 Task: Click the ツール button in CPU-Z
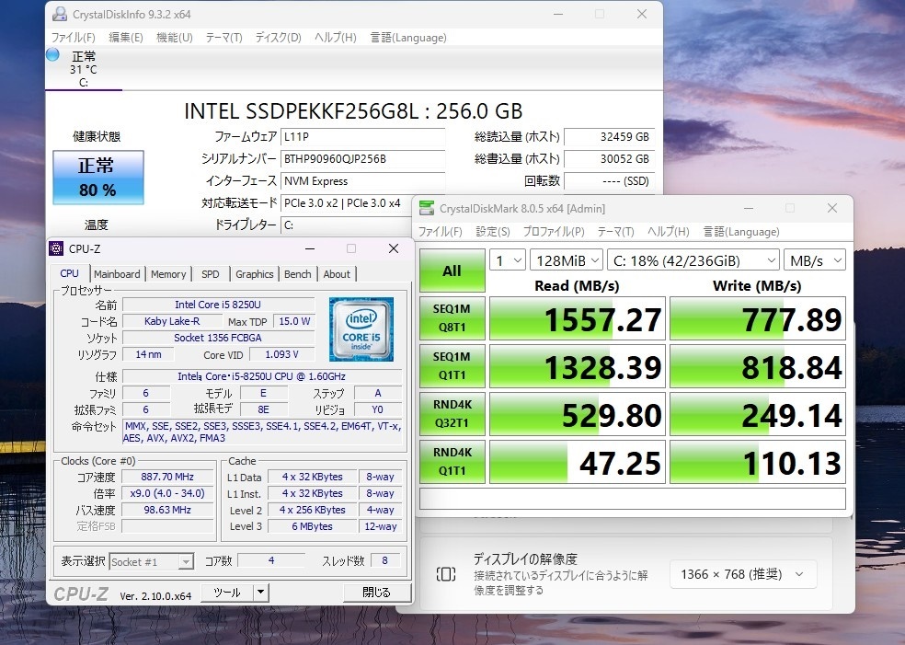pyautogui.click(x=227, y=592)
